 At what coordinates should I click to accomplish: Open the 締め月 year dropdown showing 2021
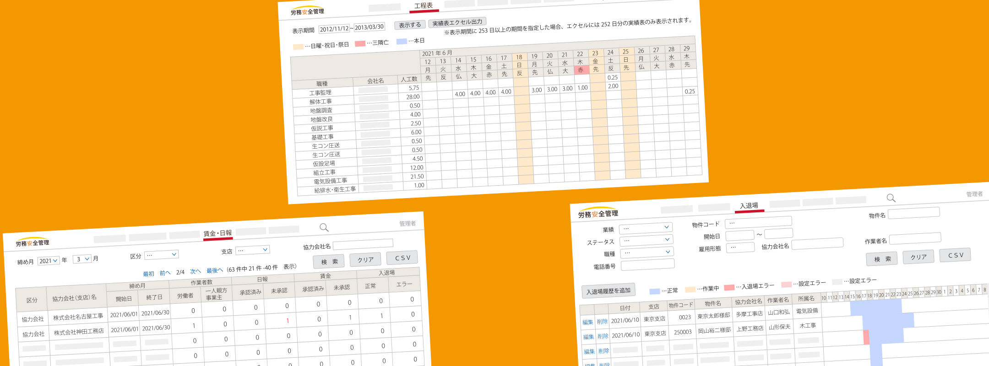[x=48, y=261]
